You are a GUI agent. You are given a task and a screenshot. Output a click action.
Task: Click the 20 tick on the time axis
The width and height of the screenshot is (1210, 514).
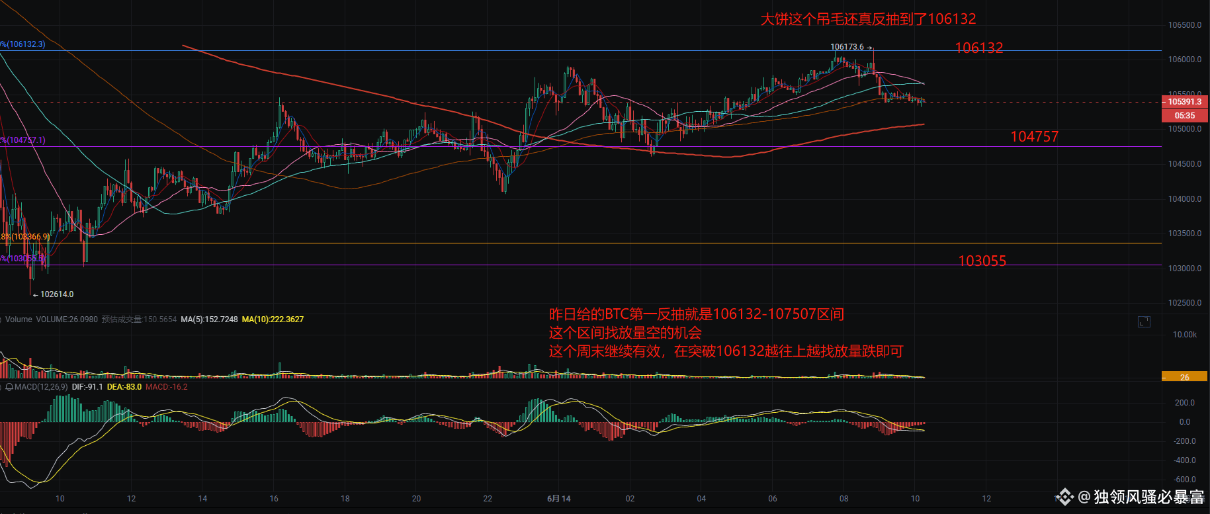[x=416, y=499]
